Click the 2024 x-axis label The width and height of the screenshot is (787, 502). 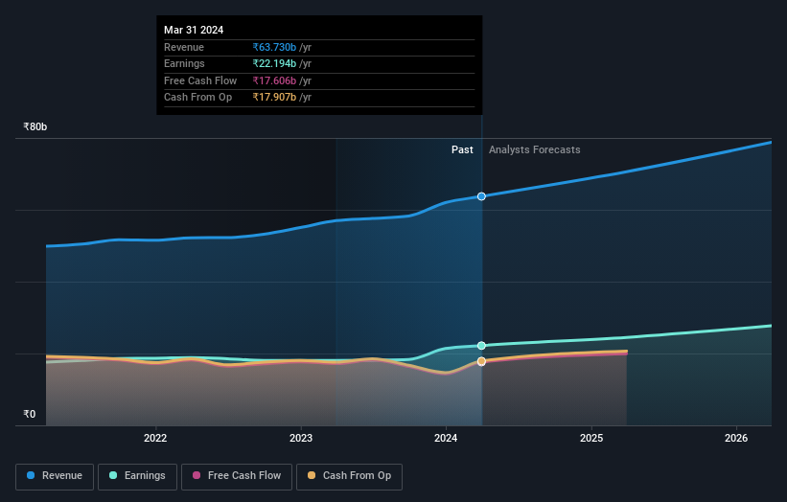(x=446, y=438)
